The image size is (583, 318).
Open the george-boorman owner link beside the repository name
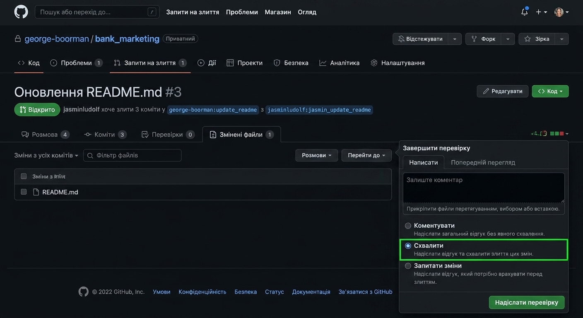coord(57,39)
